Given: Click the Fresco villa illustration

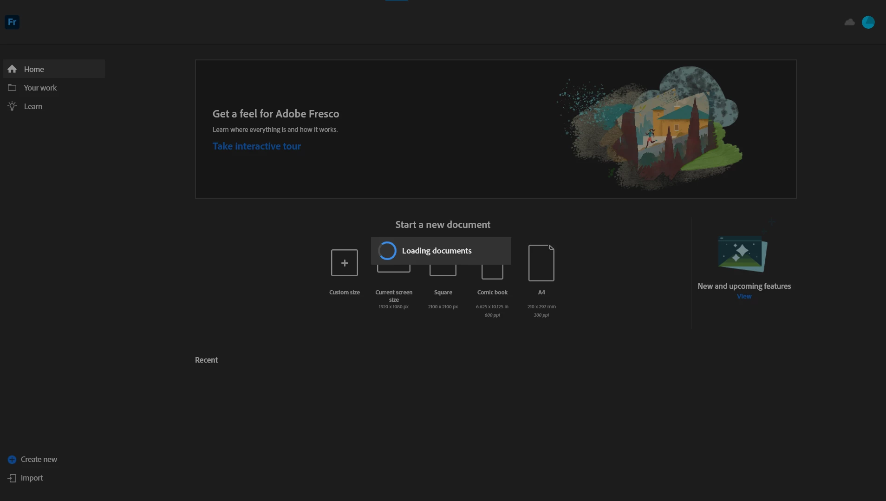Looking at the screenshot, I should pyautogui.click(x=650, y=128).
